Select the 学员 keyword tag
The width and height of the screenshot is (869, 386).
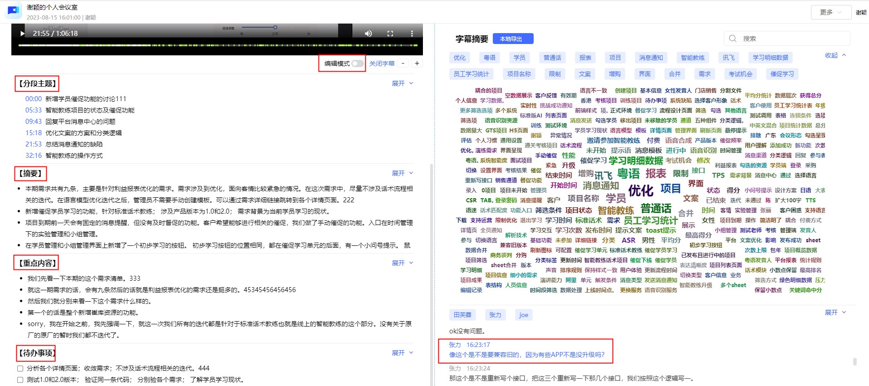pyautogui.click(x=520, y=58)
